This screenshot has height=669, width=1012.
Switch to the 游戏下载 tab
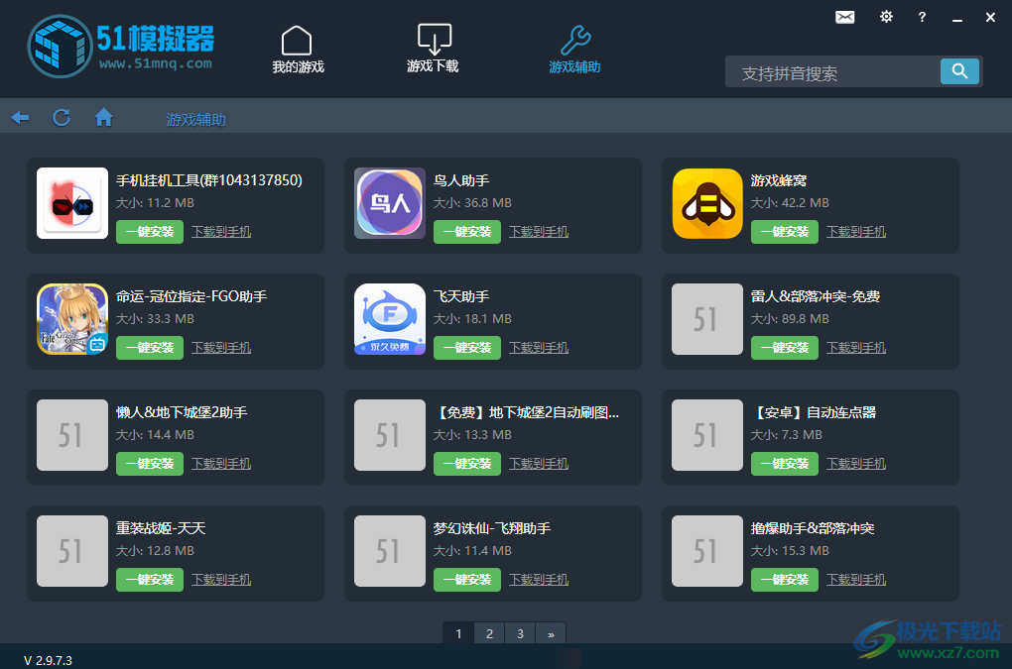(x=433, y=49)
